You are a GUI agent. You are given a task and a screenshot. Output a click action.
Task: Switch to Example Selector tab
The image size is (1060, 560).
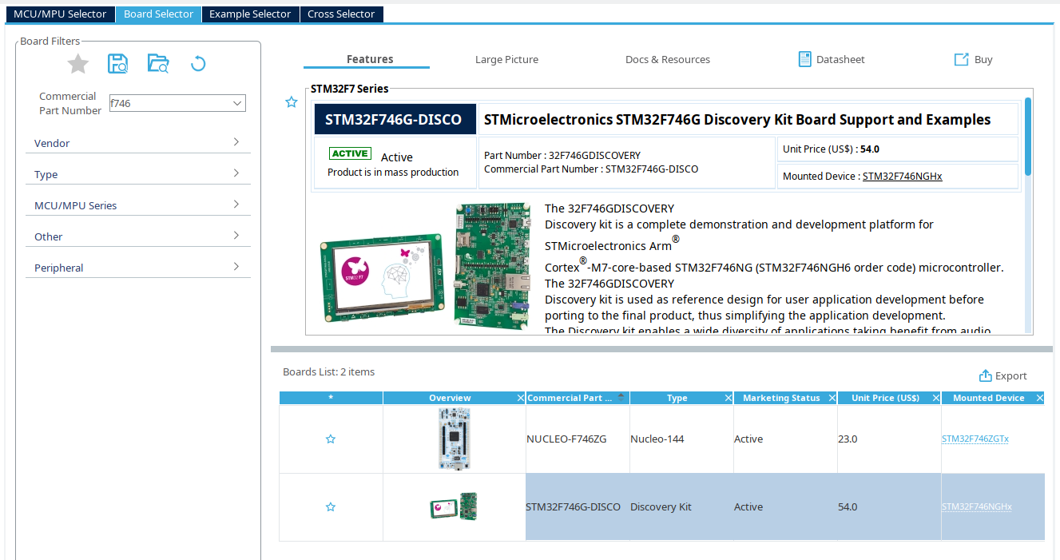[251, 14]
